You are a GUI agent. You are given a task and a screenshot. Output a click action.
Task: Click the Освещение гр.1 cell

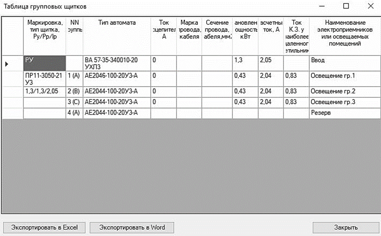click(344, 76)
